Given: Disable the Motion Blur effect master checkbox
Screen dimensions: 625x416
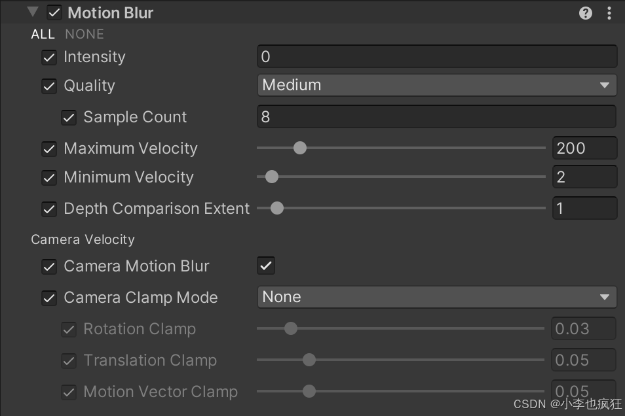Looking at the screenshot, I should point(54,12).
